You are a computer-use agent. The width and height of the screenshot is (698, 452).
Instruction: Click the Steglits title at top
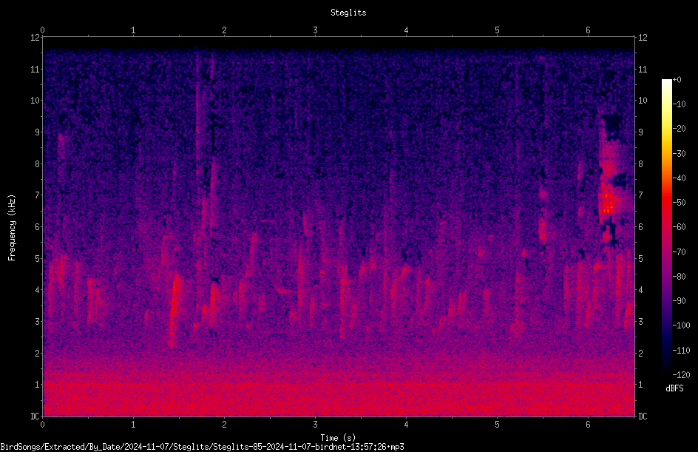click(x=348, y=13)
